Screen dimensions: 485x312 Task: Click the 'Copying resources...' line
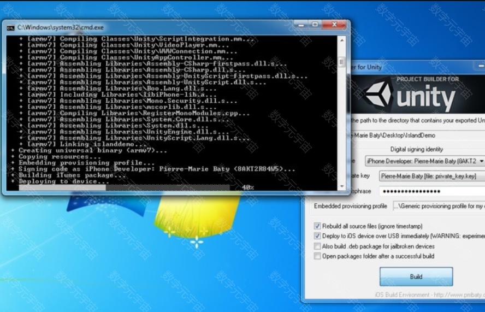(x=56, y=157)
